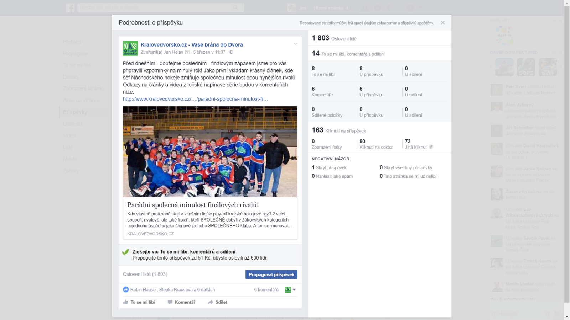Click the search magnifier icon
The image size is (570, 320).
pyautogui.click(x=235, y=7)
